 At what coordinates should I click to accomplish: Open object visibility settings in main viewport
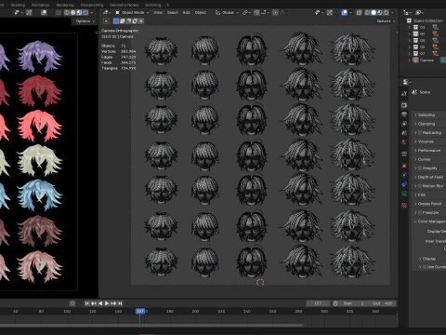[319, 13]
